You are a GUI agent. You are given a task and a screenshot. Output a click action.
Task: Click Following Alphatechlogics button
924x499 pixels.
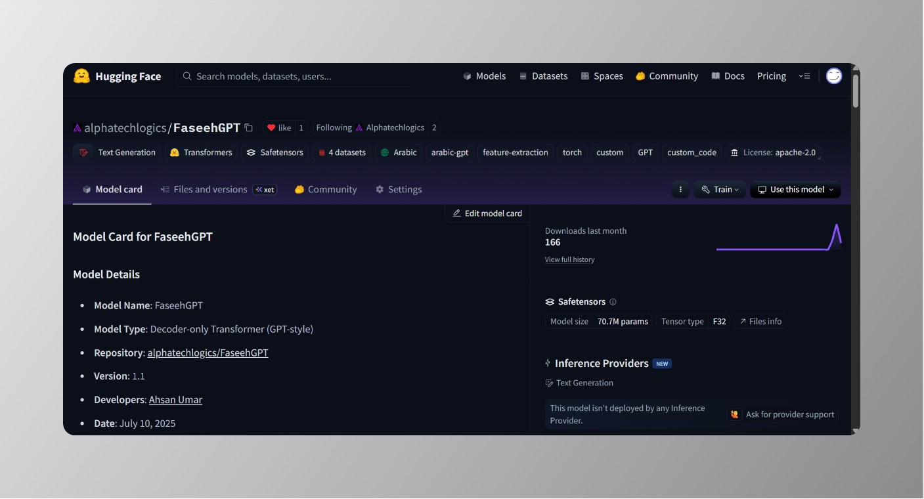point(370,128)
